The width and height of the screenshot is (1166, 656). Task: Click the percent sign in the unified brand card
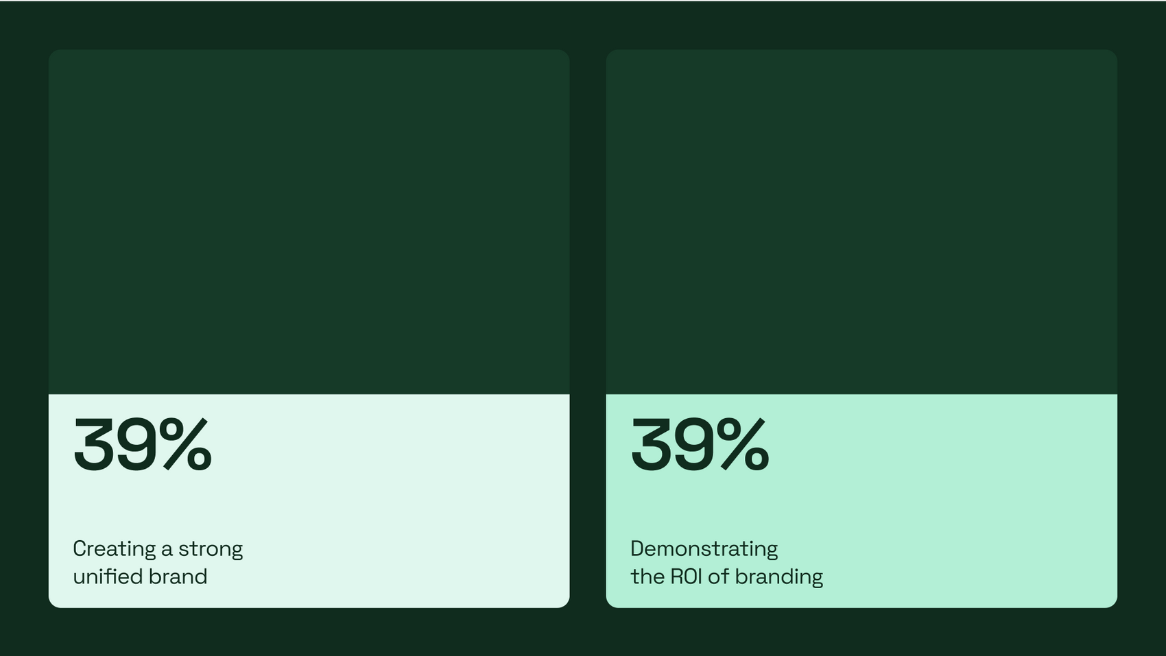[185, 445]
